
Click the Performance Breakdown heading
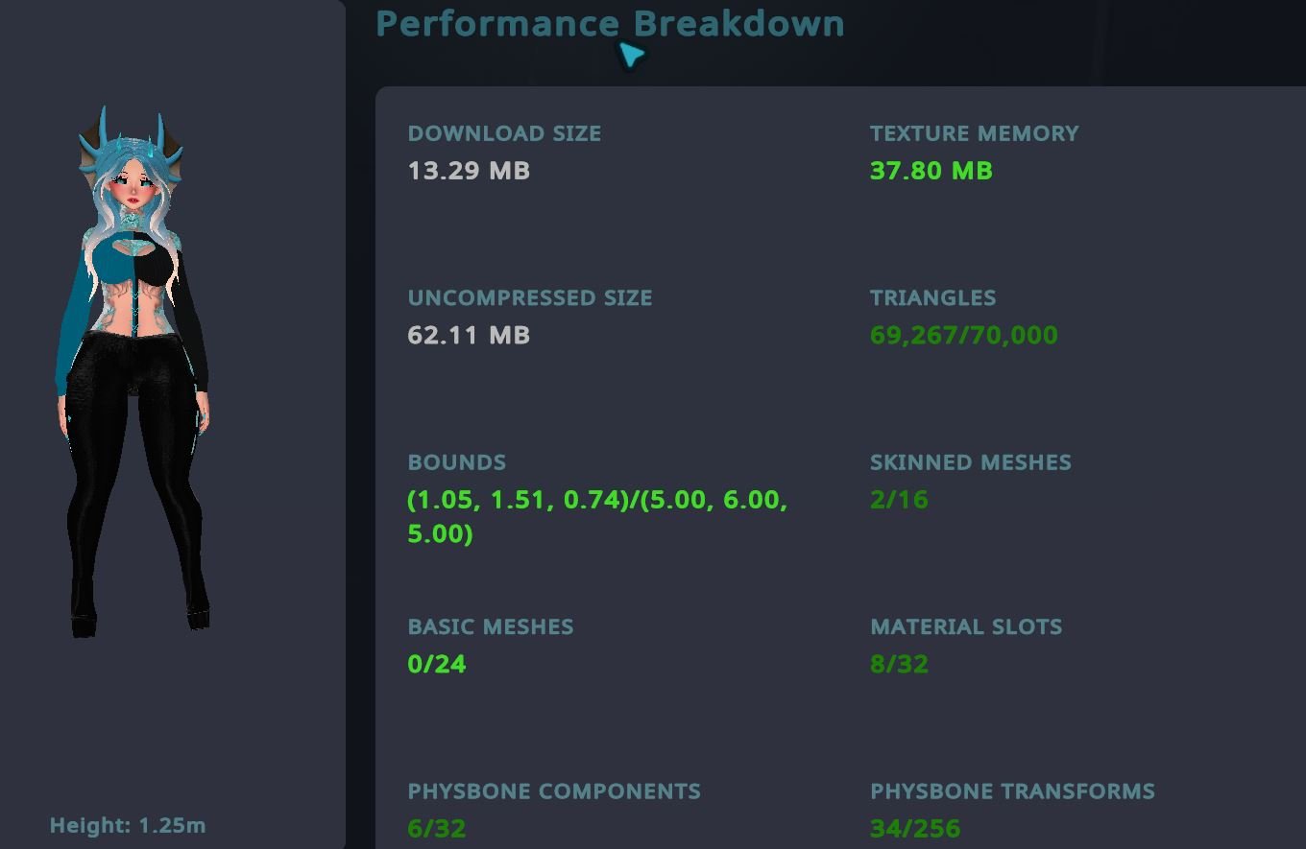click(609, 23)
